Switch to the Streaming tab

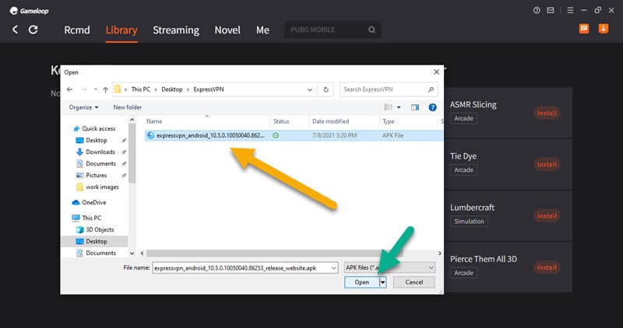[x=176, y=30]
